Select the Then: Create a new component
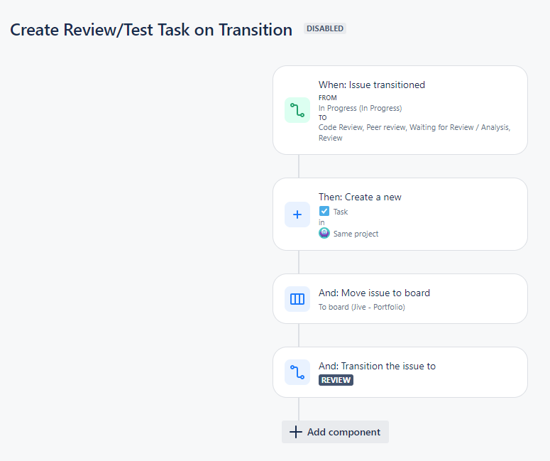The image size is (550, 461). [400, 215]
